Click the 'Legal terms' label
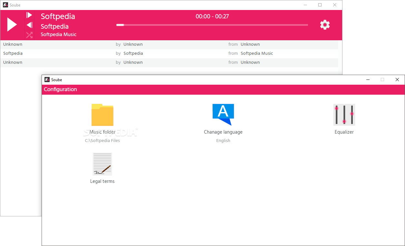Screen dimensions: 405x246 pyautogui.click(x=102, y=181)
